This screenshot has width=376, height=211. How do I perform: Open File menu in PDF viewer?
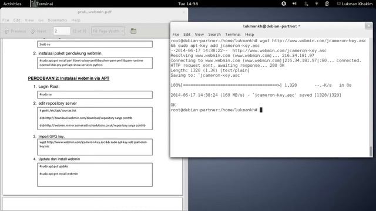point(6,20)
